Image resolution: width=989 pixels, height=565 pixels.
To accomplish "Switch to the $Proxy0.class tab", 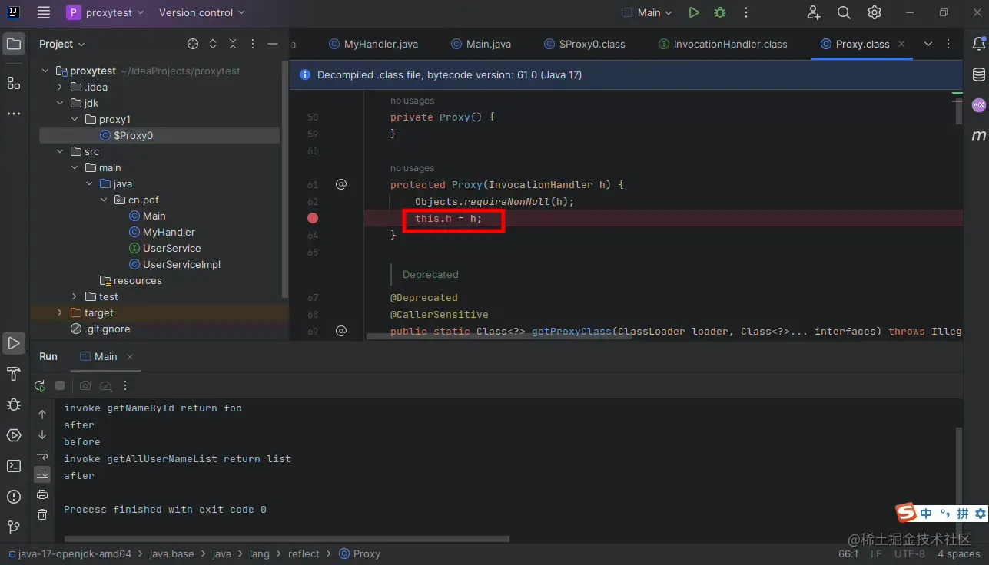I will pos(585,44).
